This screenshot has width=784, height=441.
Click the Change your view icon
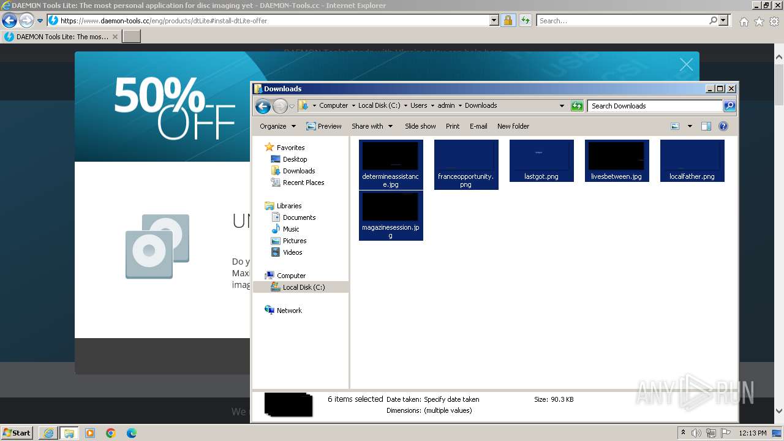point(675,126)
